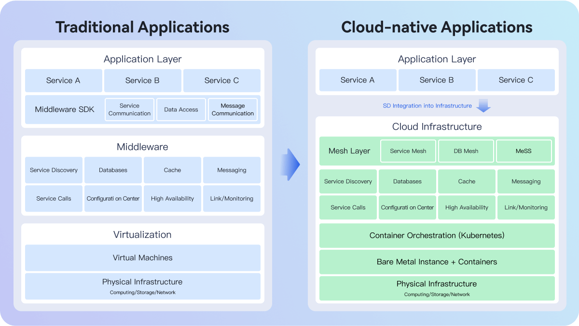Viewport: 579px width, 326px height.
Task: Click the Traditional Applications title
Action: tap(142, 27)
